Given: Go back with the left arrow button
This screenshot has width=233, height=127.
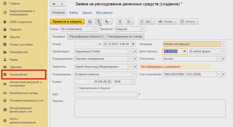Looking at the screenshot, I should [x=54, y=4].
